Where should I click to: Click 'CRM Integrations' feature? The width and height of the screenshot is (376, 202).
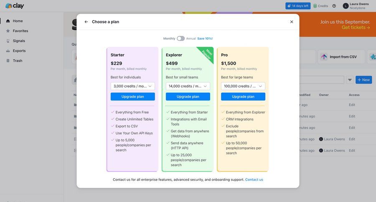239,119
